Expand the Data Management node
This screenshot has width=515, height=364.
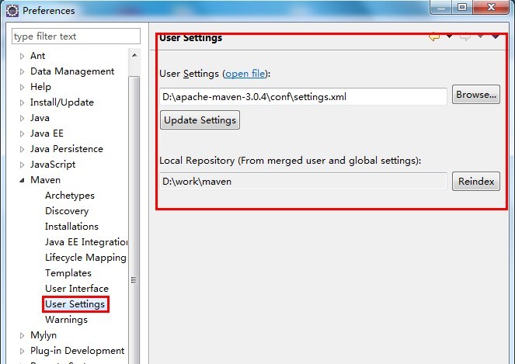[22, 71]
